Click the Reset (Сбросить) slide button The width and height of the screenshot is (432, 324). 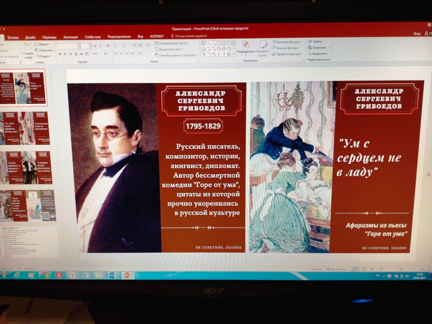pyautogui.click(x=44, y=50)
